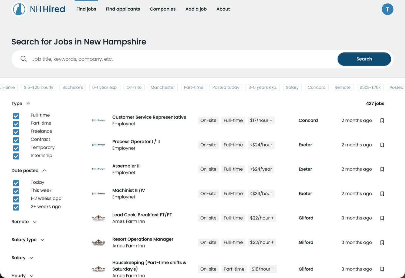This screenshot has height=278, width=405.
Task: Click Ames Farm Inn logo beside Lead Cook
Action: (x=99, y=218)
